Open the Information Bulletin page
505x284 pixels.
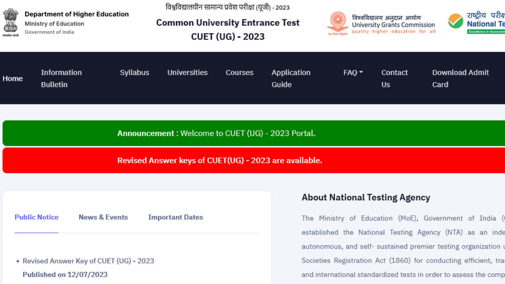[x=61, y=78]
